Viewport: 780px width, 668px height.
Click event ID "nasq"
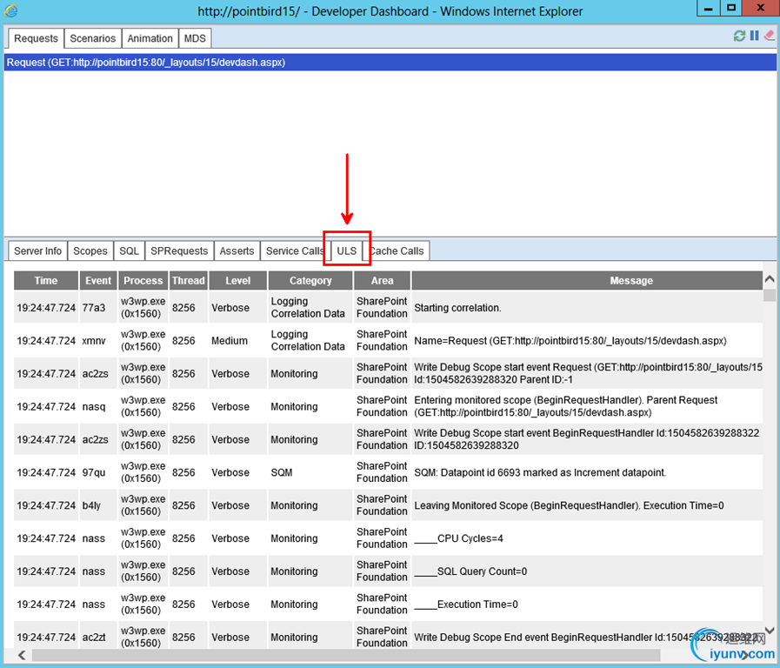(94, 407)
